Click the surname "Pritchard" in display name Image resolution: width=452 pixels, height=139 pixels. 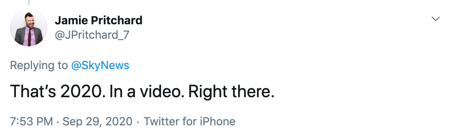pyautogui.click(x=117, y=21)
